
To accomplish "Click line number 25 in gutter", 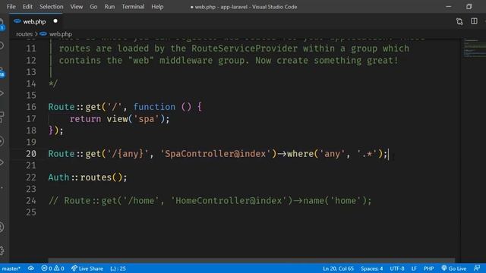I will pyautogui.click(x=31, y=212).
